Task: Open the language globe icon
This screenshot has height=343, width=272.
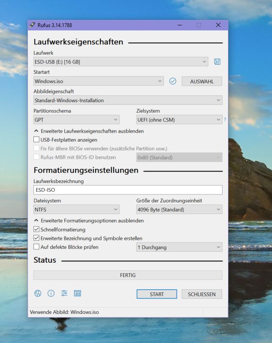Action: tap(38, 293)
